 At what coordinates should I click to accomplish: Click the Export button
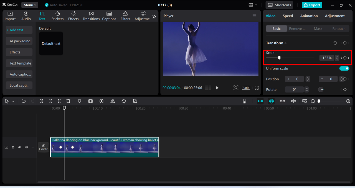point(312,5)
